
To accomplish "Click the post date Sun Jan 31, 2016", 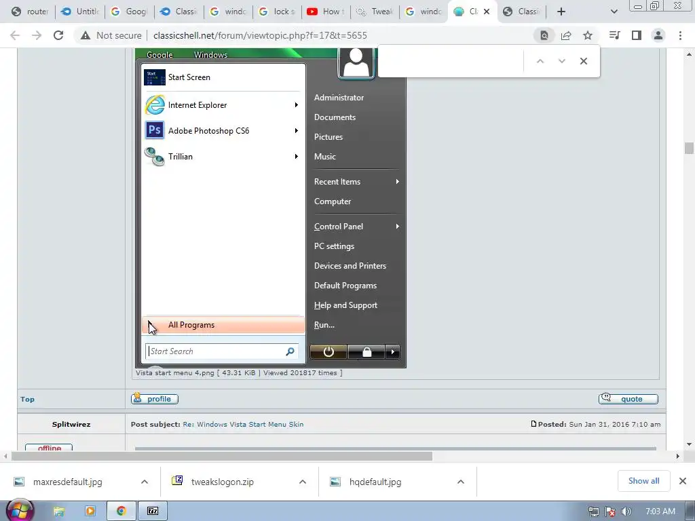I will [615, 424].
